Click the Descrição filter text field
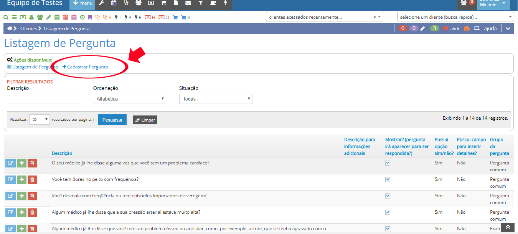Image resolution: width=518 pixels, height=234 pixels. [43, 99]
